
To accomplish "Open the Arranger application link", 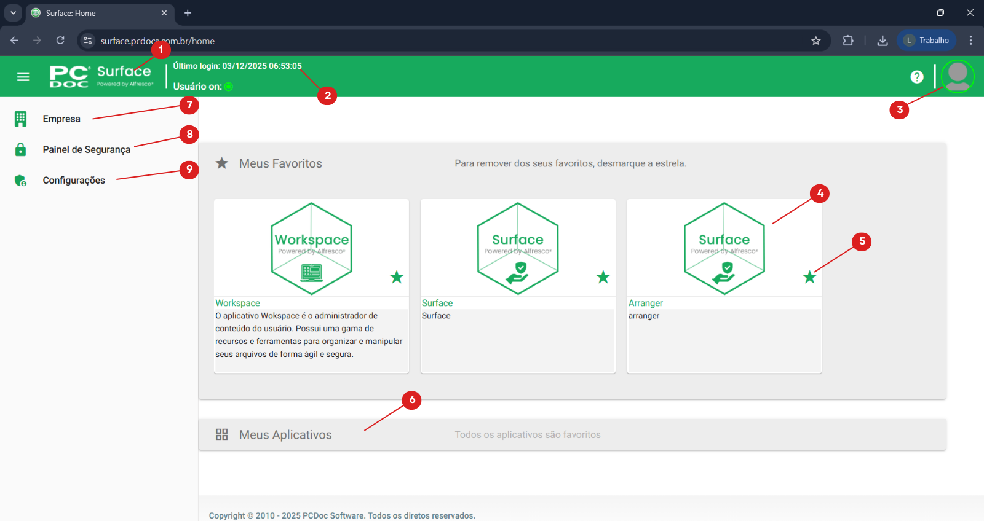I will coord(645,303).
